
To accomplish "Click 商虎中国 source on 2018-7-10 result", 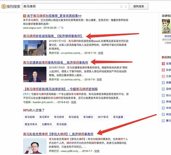I will tap(54, 53).
